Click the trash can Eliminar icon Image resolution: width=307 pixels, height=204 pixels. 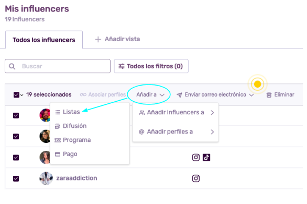(269, 95)
